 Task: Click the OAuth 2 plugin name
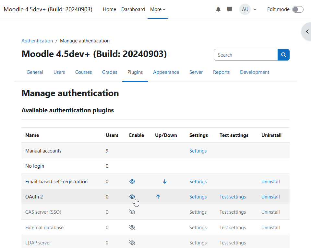pyautogui.click(x=34, y=197)
